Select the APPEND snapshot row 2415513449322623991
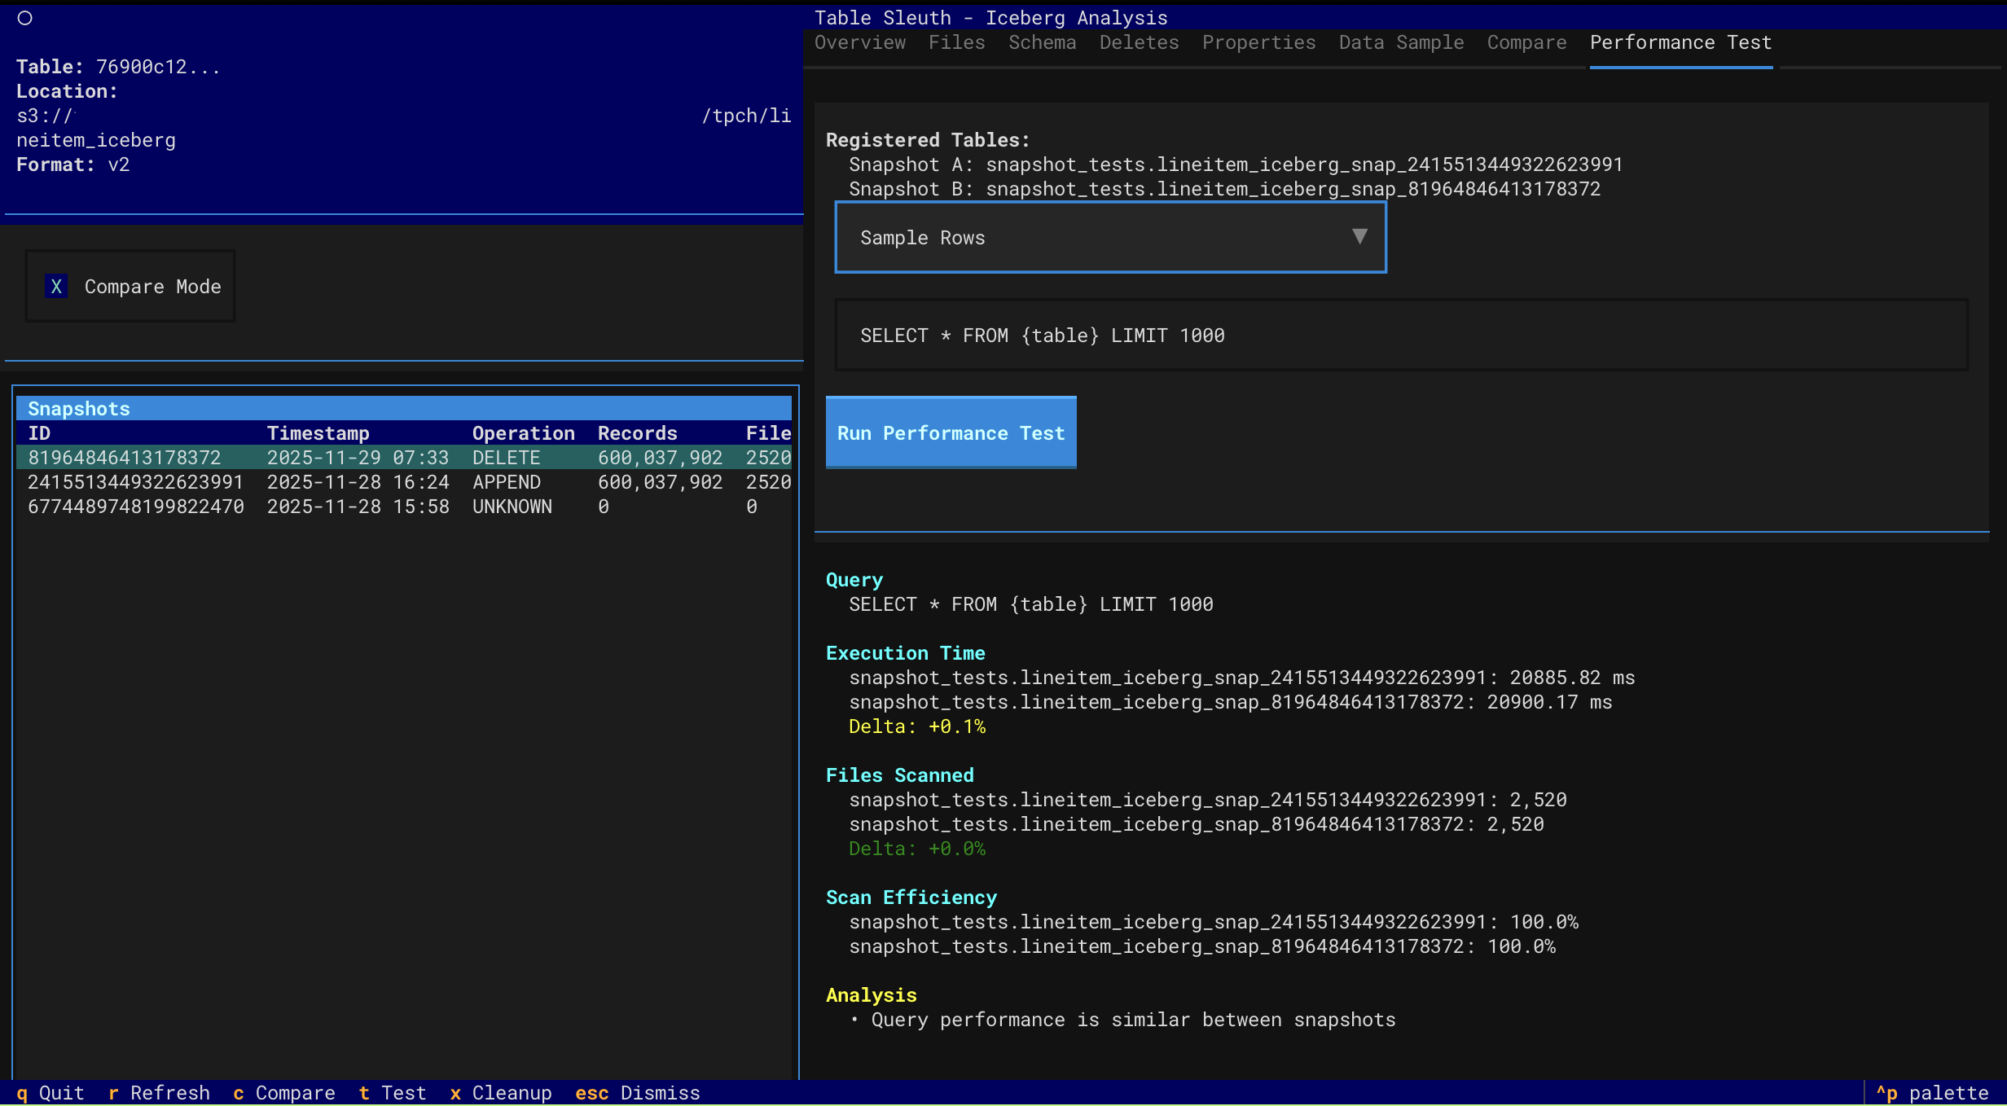This screenshot has width=2007, height=1106. tap(135, 482)
